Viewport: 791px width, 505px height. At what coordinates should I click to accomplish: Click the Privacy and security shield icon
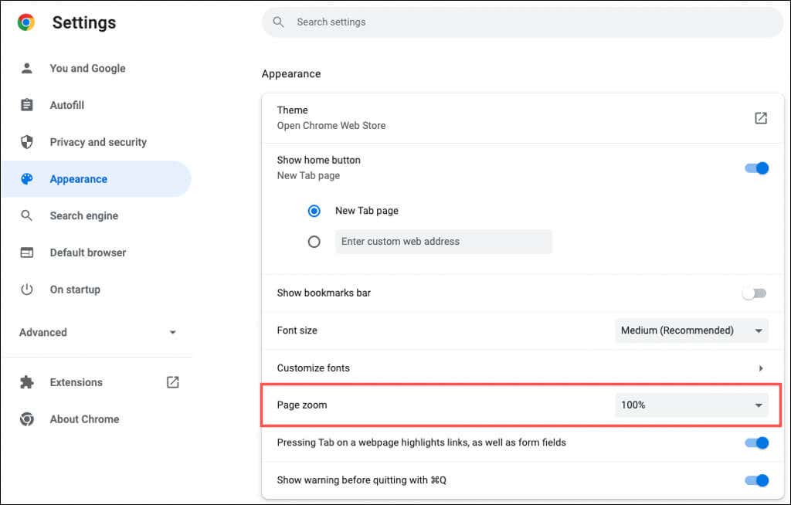(x=28, y=141)
